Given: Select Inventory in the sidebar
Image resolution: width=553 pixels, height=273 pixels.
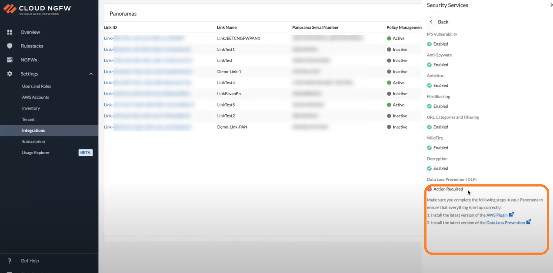Looking at the screenshot, I should click(x=31, y=108).
